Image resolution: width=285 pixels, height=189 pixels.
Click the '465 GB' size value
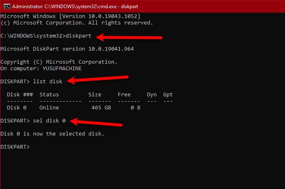(x=96, y=107)
